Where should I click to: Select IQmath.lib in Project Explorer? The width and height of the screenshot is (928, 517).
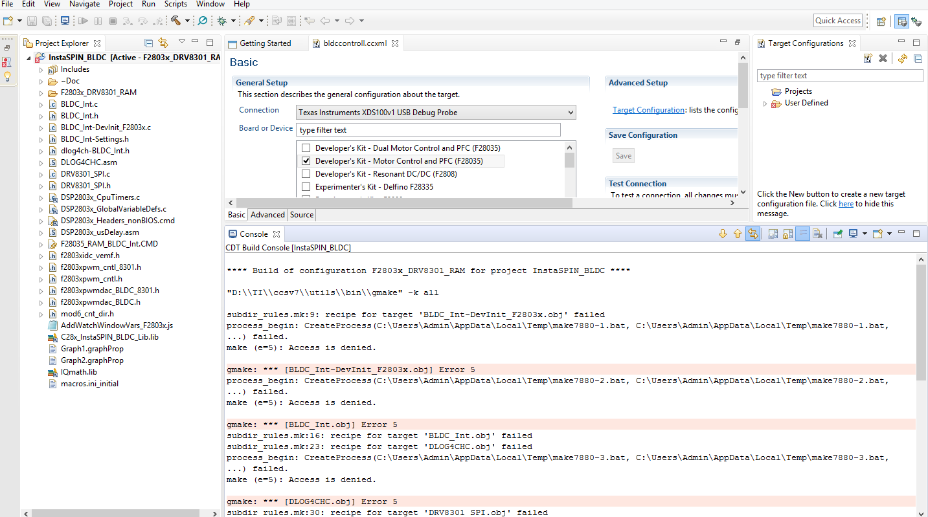pyautogui.click(x=79, y=372)
